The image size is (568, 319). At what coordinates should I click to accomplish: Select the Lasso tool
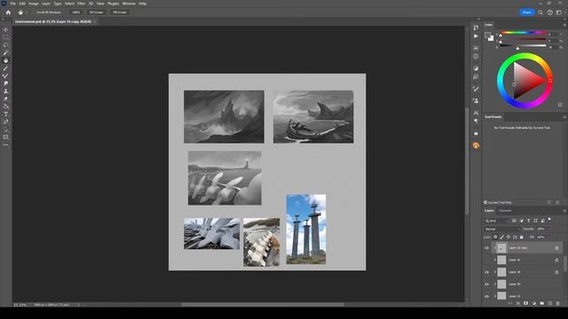pos(5,45)
